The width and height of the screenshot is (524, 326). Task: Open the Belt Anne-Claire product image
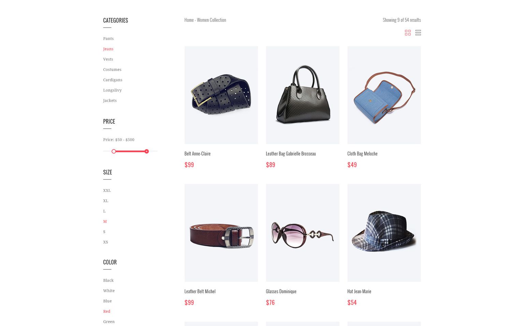pyautogui.click(x=221, y=95)
